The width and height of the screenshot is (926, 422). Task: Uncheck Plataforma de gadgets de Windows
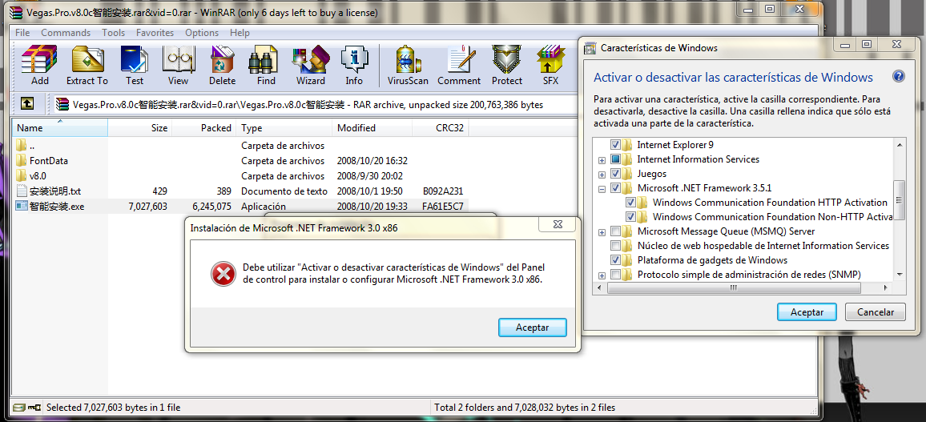[x=615, y=260]
